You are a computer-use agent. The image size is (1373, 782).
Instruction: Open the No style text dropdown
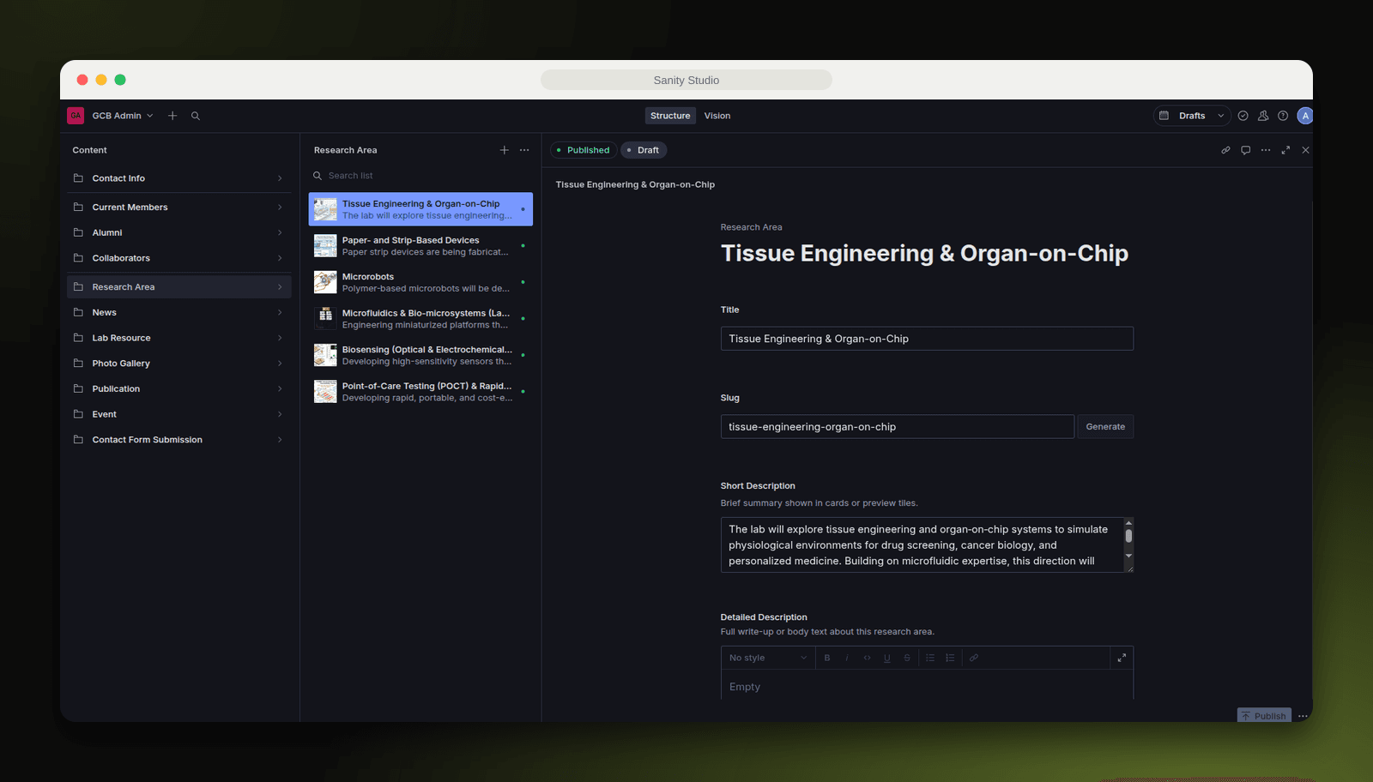pyautogui.click(x=768, y=658)
